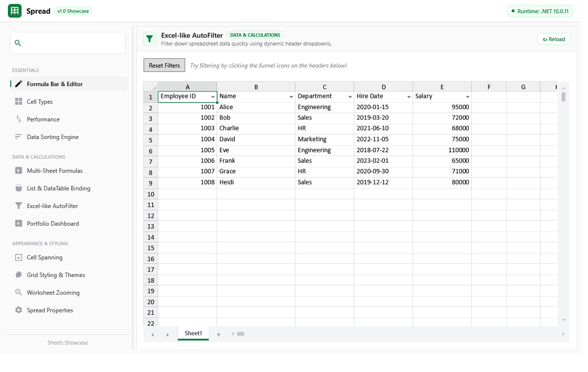Click the horizontal sheet scrollbar thumb

[x=241, y=334]
